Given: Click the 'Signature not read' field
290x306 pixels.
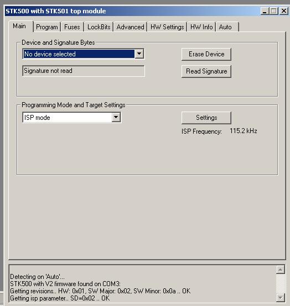Looking at the screenshot, I should [x=84, y=71].
